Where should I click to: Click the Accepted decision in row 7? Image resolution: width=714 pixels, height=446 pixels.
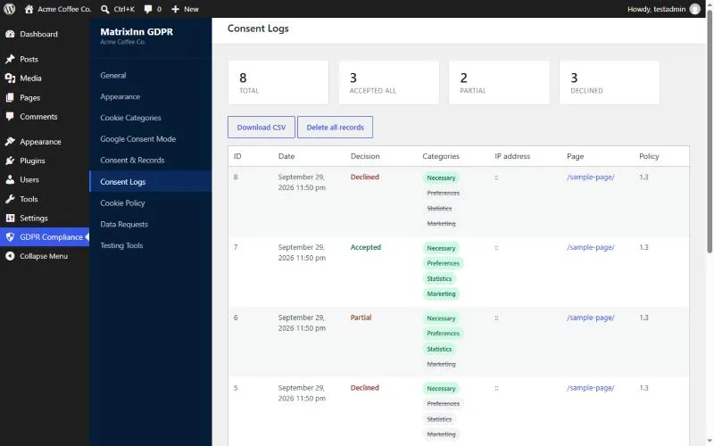[x=366, y=247]
